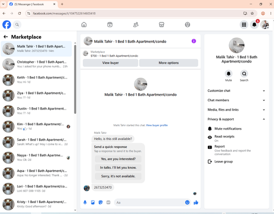
Task: Open the Friends icon tab
Action: pos(136,25)
